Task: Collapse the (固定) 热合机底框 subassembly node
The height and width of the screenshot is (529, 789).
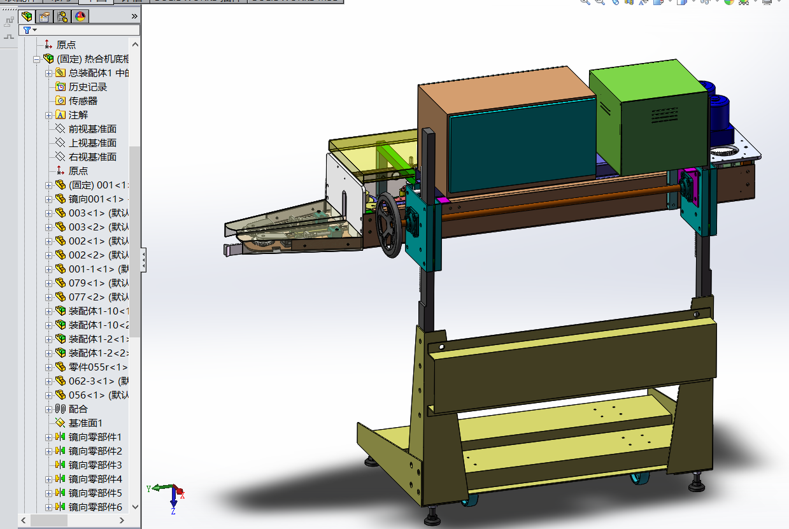Action: (x=37, y=59)
